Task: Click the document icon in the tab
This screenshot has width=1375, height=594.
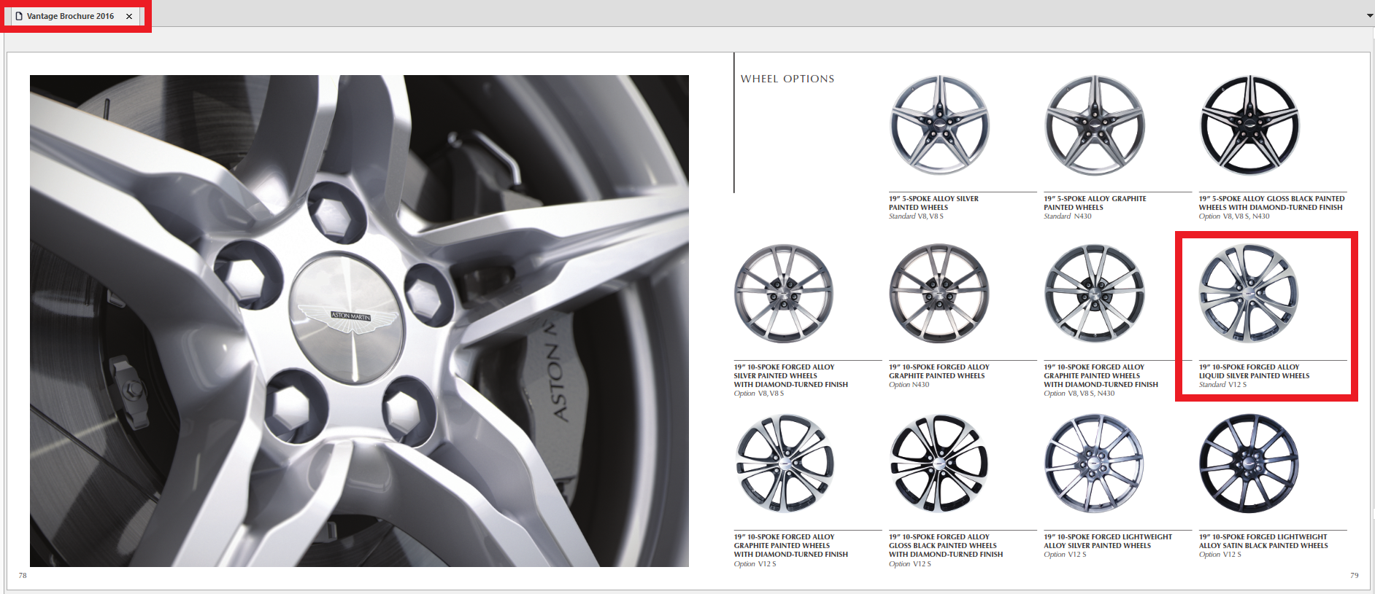Action: [x=19, y=16]
